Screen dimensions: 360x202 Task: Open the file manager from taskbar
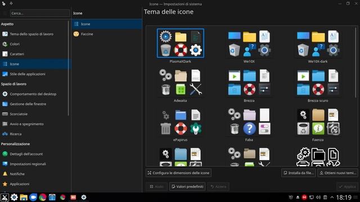click(24, 197)
